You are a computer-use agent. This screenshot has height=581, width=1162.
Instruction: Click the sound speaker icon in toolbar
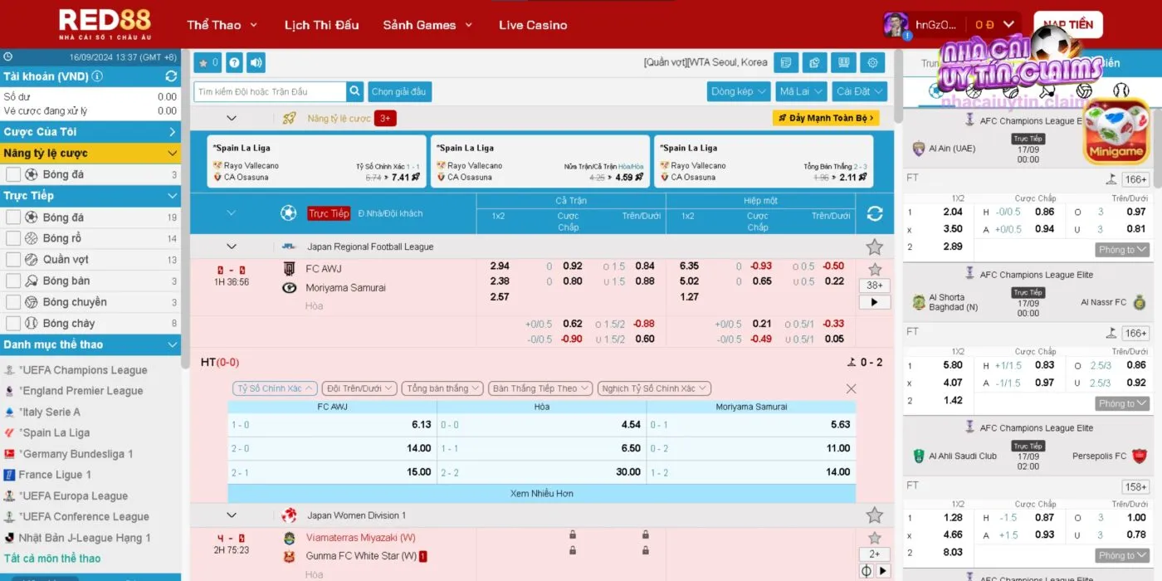pyautogui.click(x=256, y=62)
